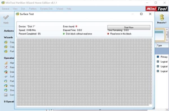This screenshot has height=111, width=169.
Task: Click the left arrow of the horizontal scrollbar
Action: [52, 110]
